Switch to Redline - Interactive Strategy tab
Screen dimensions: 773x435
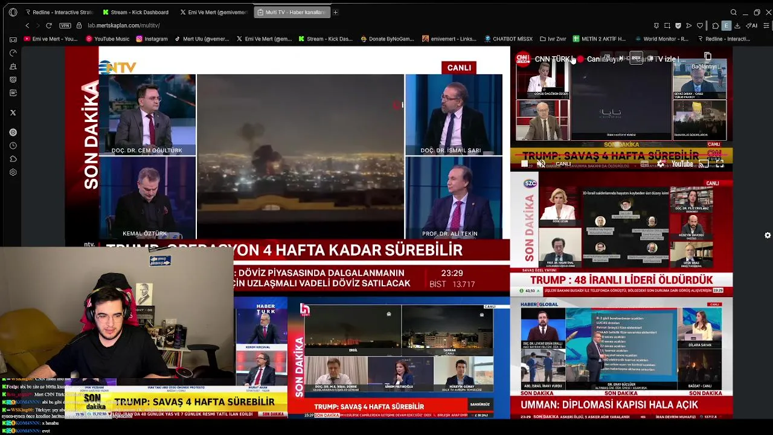point(59,12)
